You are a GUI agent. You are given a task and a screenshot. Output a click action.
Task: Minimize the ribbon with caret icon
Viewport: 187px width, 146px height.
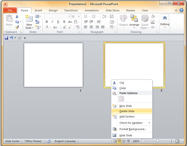tap(176, 10)
